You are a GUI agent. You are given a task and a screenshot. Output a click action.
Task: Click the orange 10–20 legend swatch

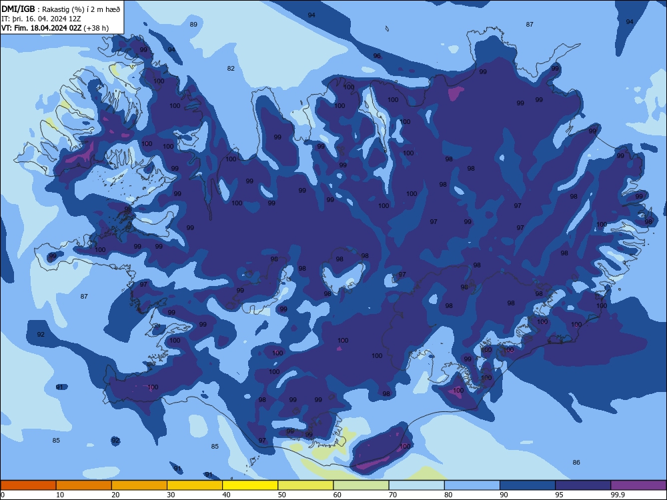tap(84, 485)
